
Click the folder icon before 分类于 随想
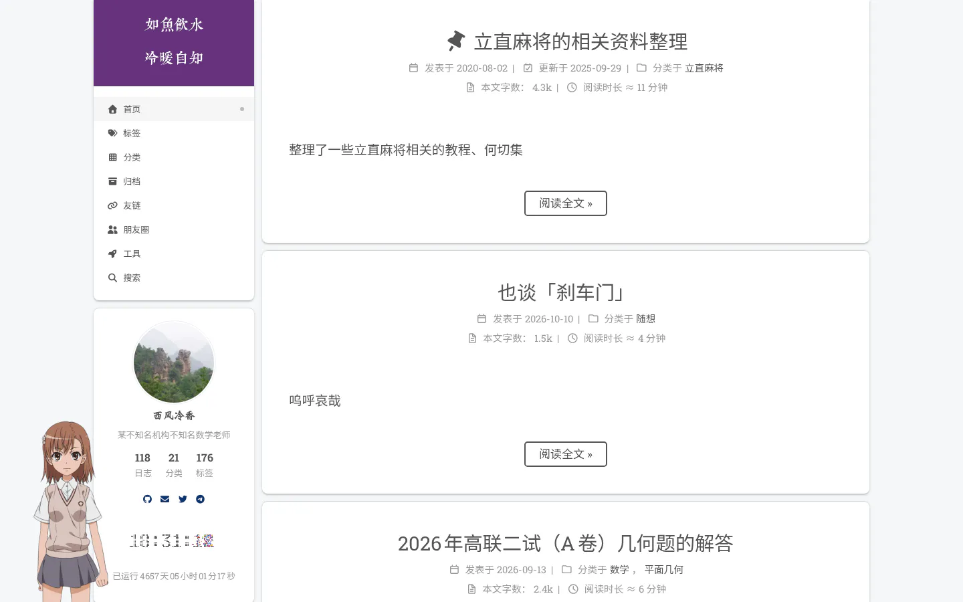pos(593,318)
